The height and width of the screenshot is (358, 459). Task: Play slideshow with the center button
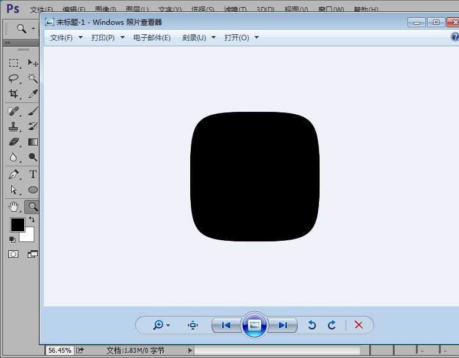pyautogui.click(x=255, y=325)
